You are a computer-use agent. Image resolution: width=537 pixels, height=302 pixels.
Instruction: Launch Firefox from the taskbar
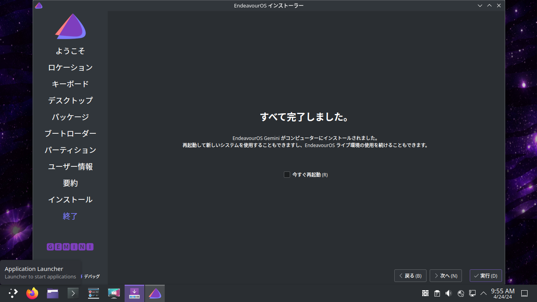coord(32,293)
